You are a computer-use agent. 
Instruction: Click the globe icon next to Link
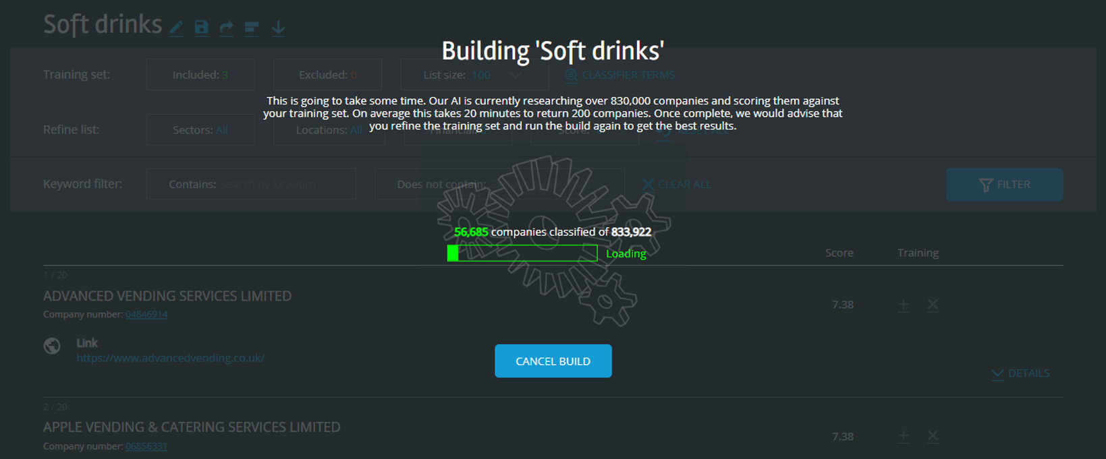click(52, 346)
